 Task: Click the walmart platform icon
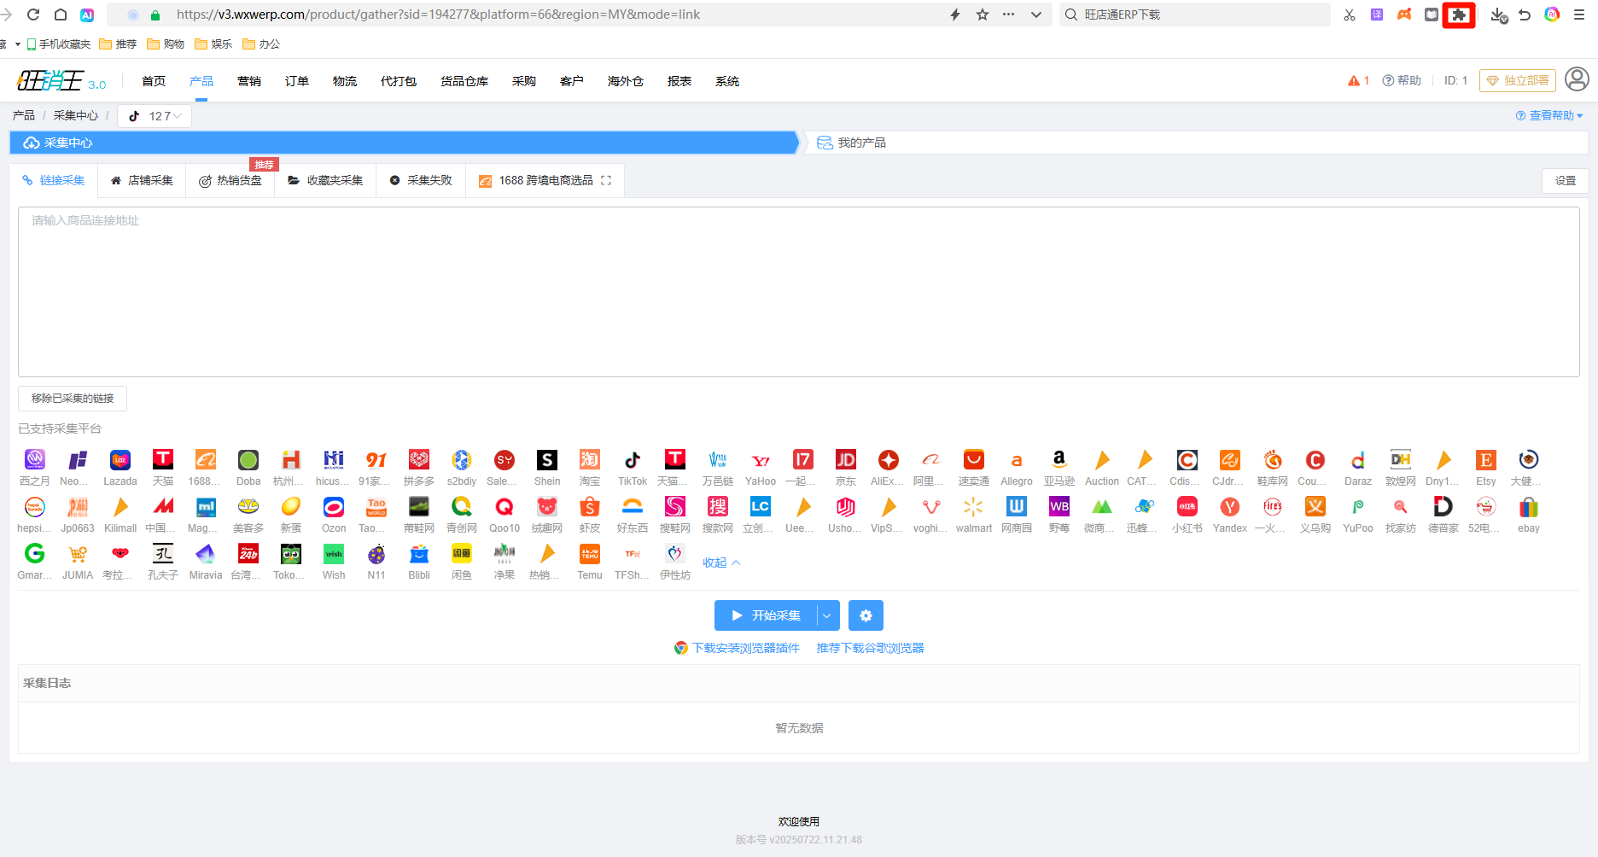coord(974,507)
